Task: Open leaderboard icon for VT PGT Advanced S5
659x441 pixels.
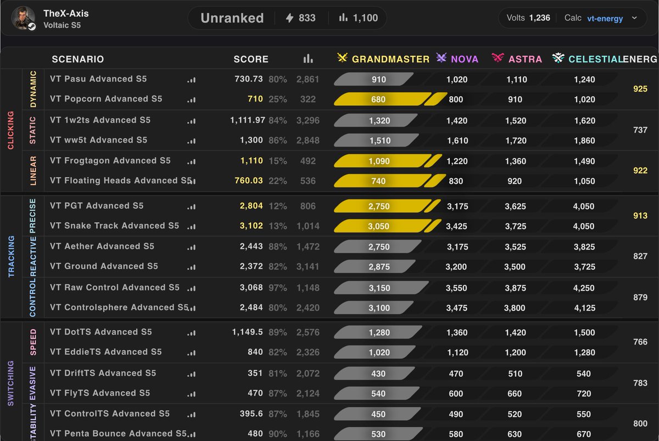Action: pos(191,207)
